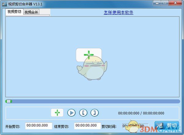Click the 00:00:00:000 / 00:00:00:000 time display
The image size is (184, 135).
click(x=141, y=113)
